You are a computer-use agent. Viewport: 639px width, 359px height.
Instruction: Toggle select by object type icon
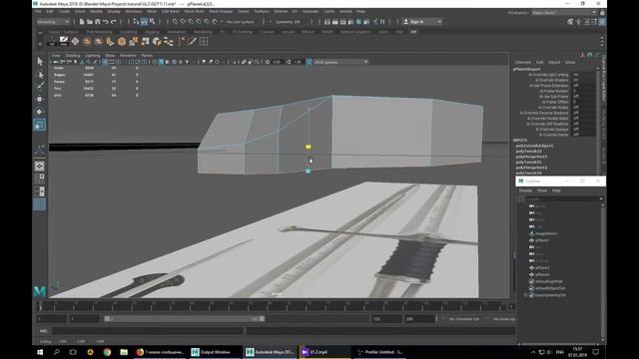pos(144,22)
